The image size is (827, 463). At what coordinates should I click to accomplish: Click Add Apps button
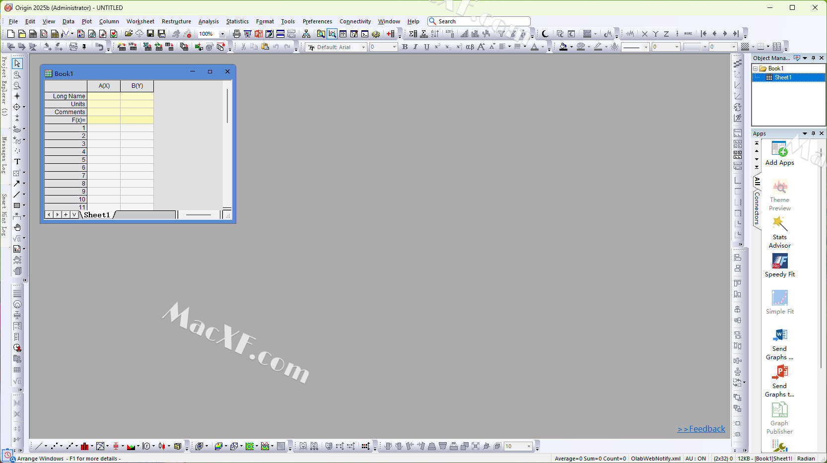coord(780,153)
